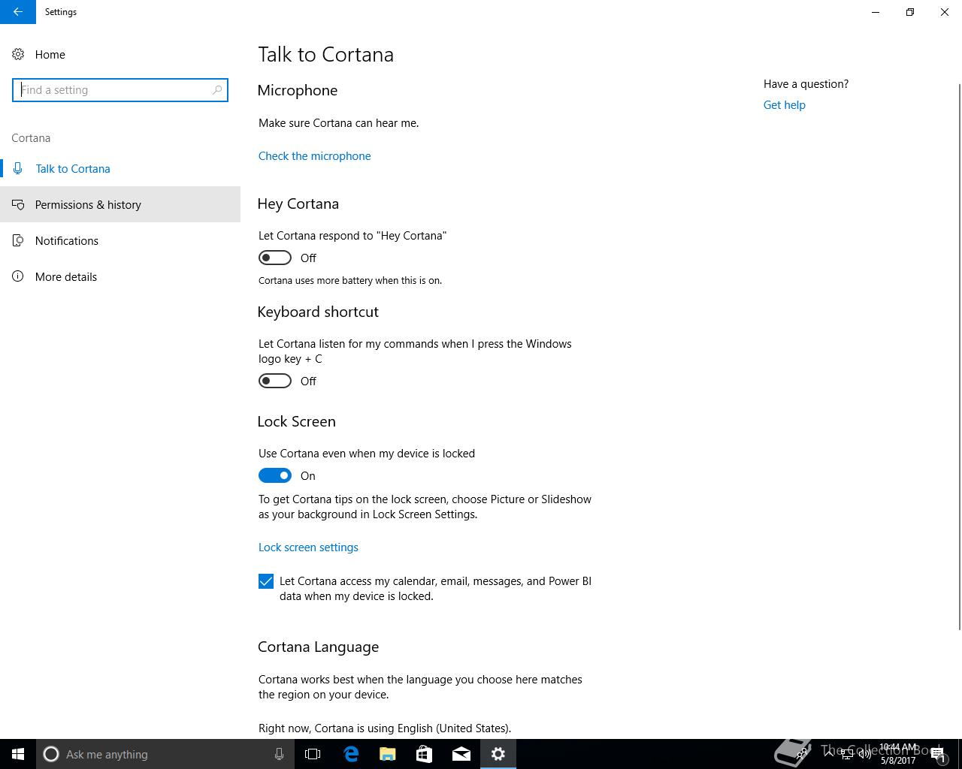Show hidden system tray icons
This screenshot has height=769, width=962.
828,753
